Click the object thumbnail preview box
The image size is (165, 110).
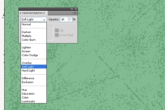point(50,33)
